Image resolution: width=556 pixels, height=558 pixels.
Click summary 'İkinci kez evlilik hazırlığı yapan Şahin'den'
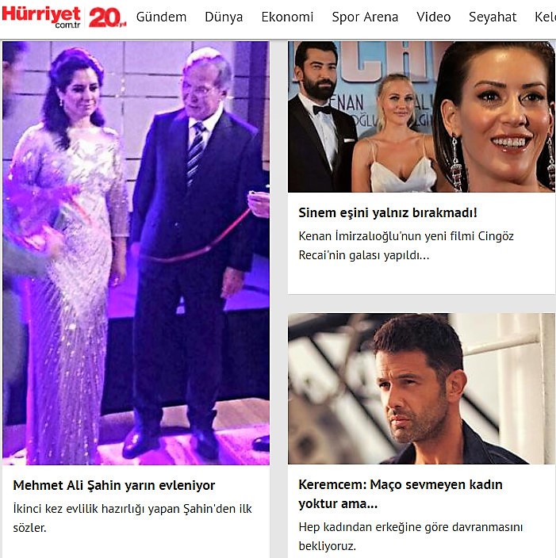pos(132,518)
